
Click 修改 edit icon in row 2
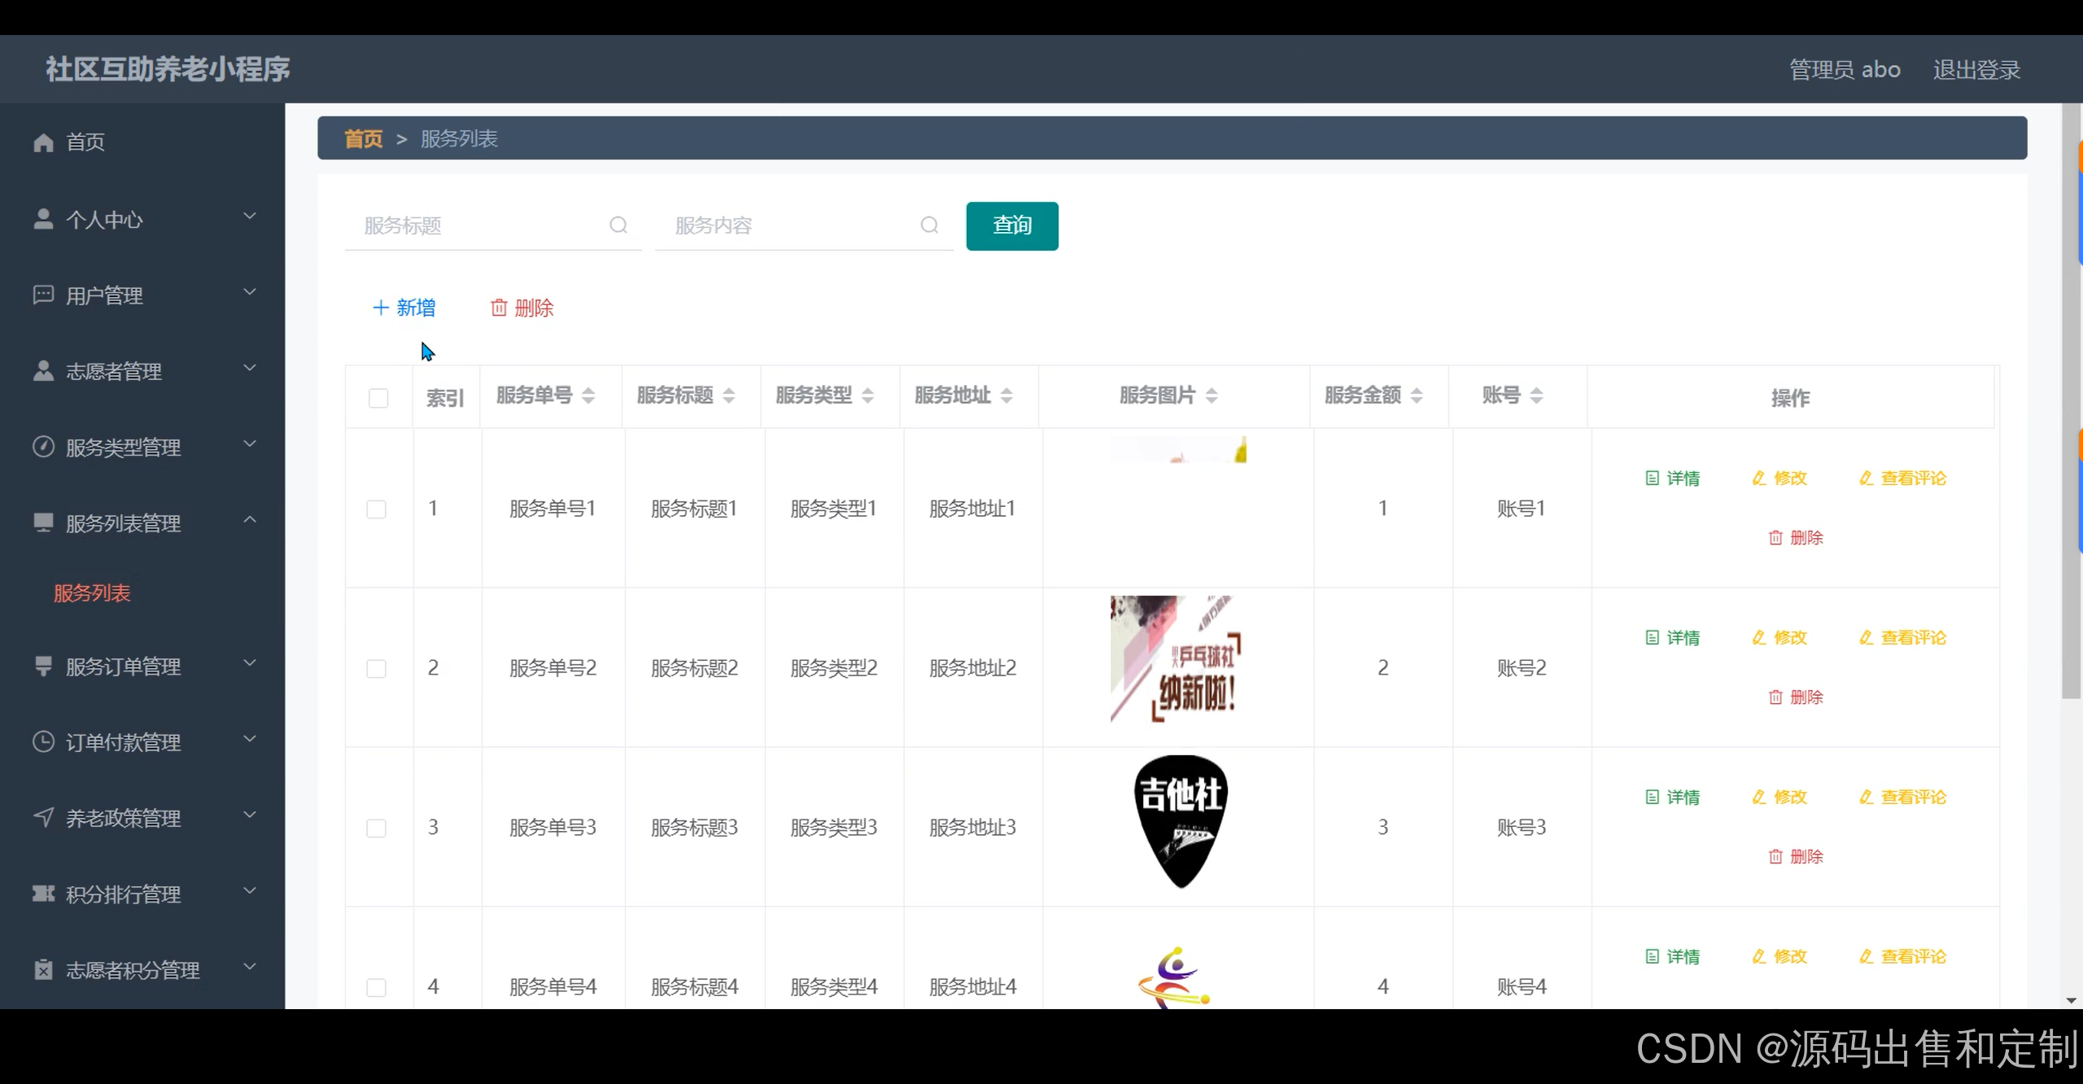[x=1760, y=638]
